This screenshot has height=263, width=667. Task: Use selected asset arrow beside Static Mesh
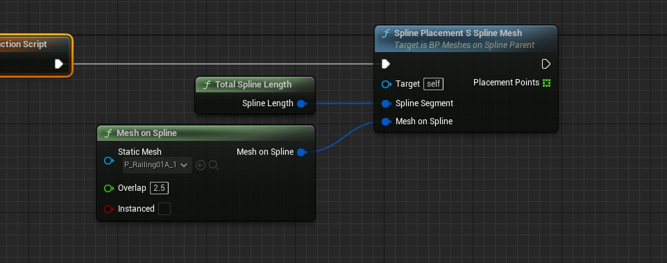click(201, 165)
